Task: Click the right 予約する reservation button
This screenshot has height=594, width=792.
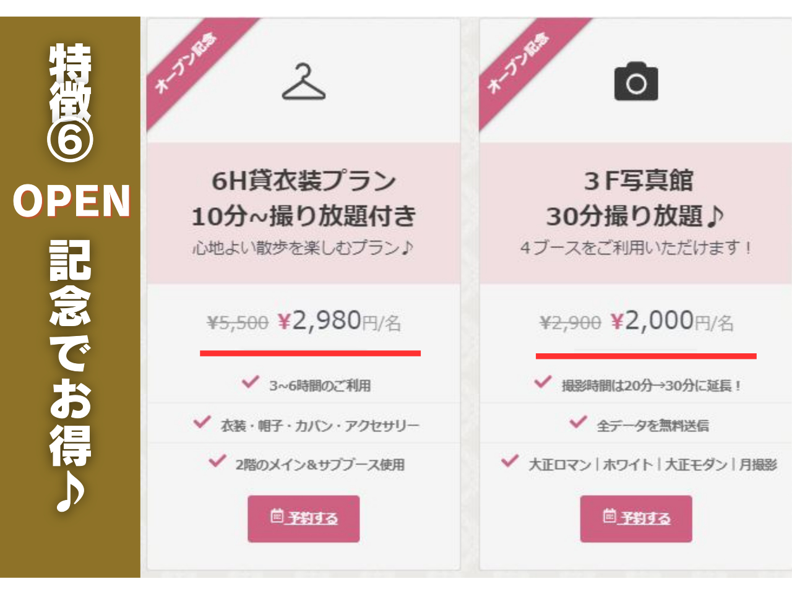Action: pyautogui.click(x=636, y=519)
